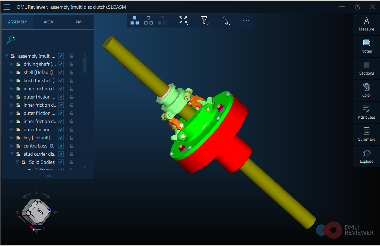Screen dimensions: 380x246
Task: Open the Attributes panel
Action: pos(366,112)
